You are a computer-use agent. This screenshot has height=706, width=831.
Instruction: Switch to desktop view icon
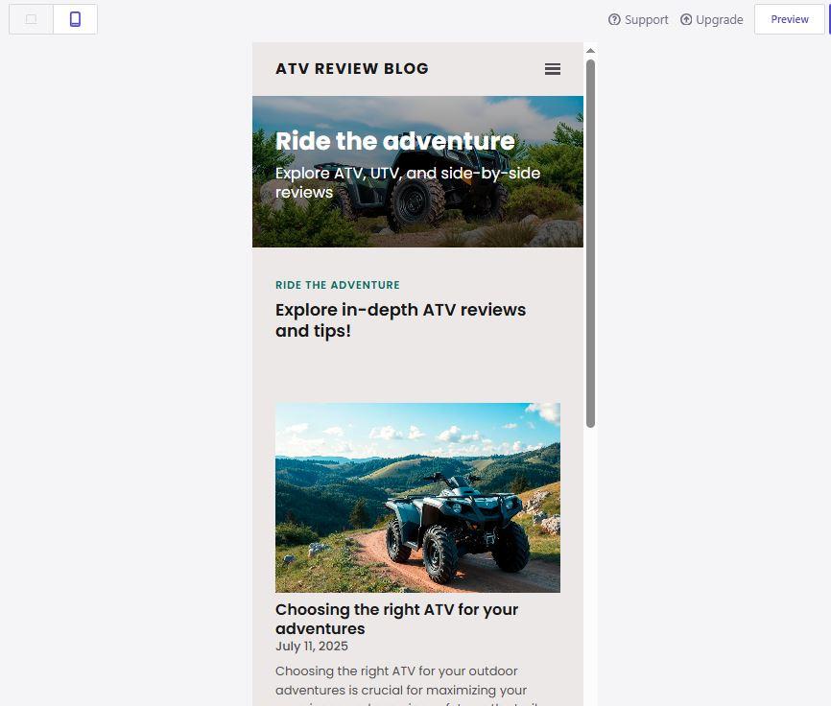pyautogui.click(x=31, y=19)
